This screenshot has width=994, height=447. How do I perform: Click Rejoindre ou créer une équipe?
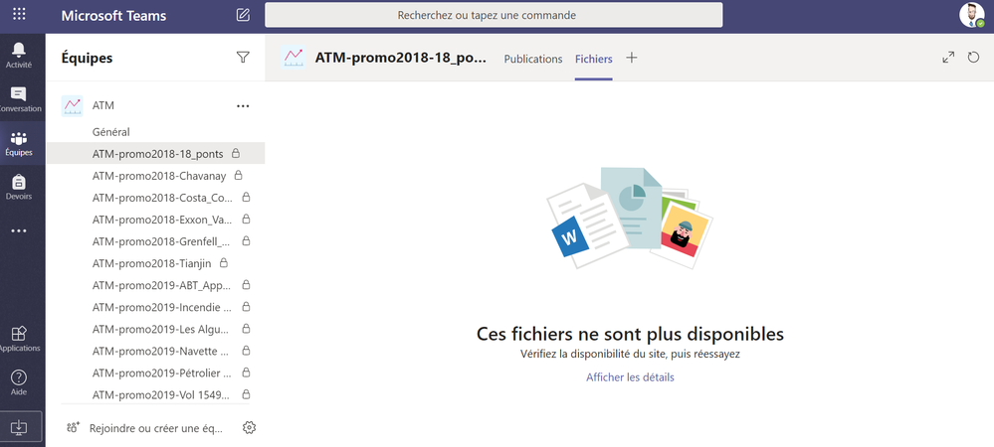point(156,428)
